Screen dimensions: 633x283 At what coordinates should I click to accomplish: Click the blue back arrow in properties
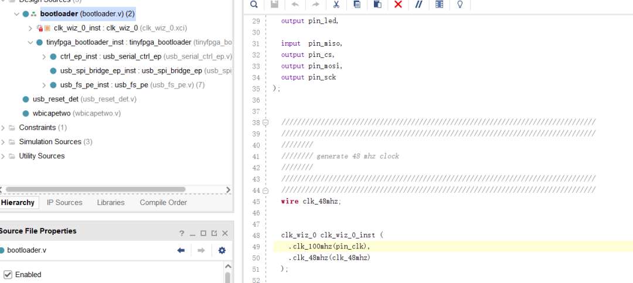(x=181, y=251)
